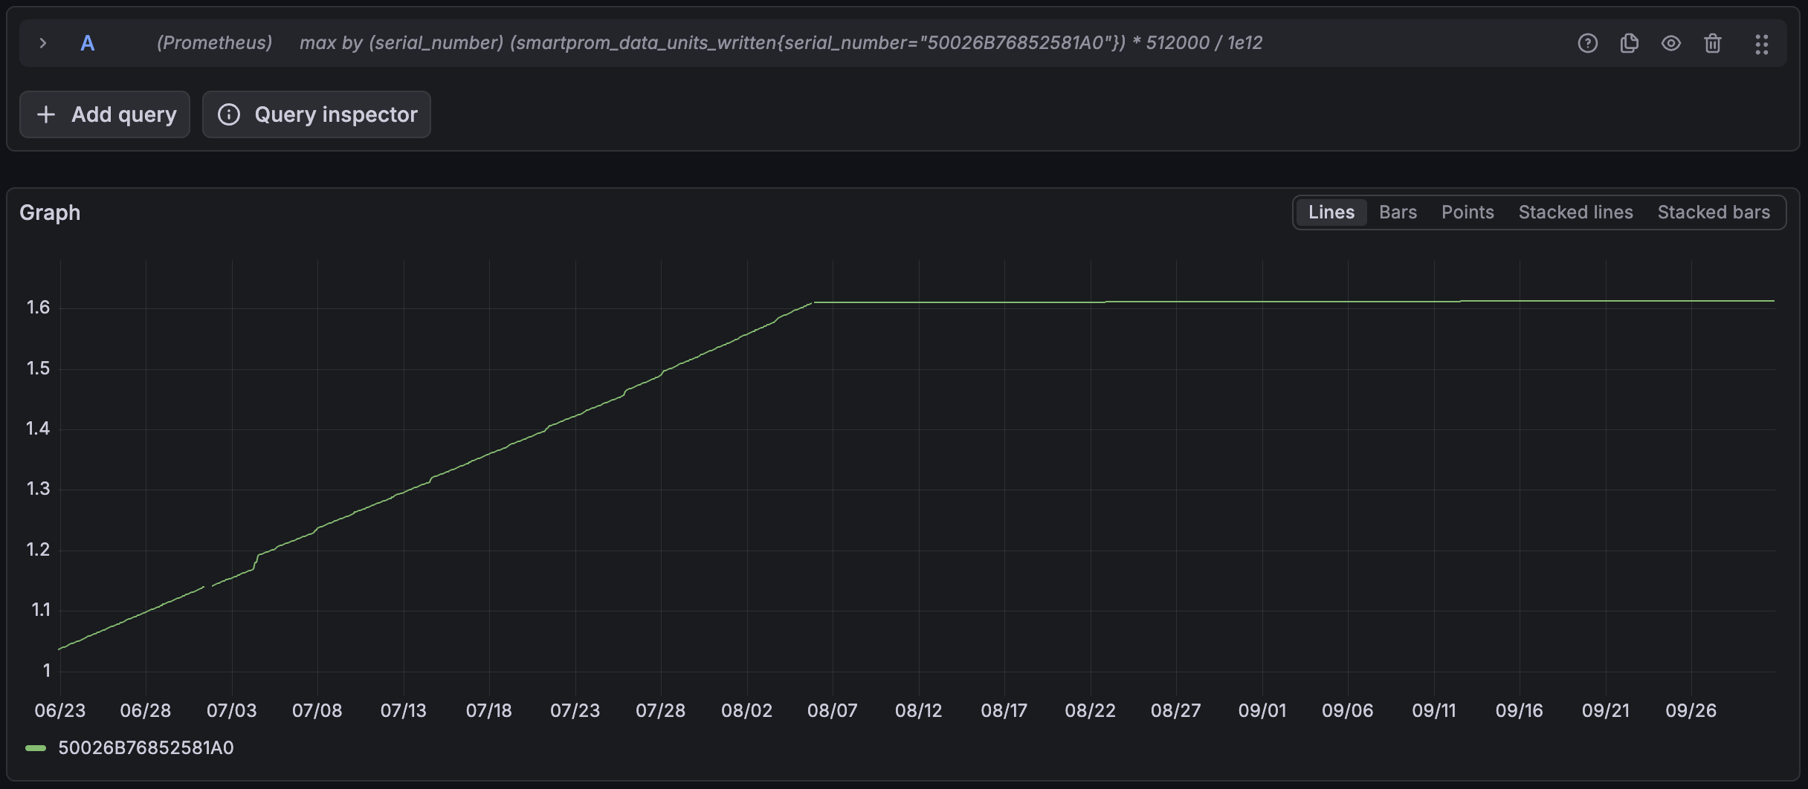Screen dimensions: 1808x789
Task: Click the 1.1 y-axis value label
Action: (x=40, y=610)
